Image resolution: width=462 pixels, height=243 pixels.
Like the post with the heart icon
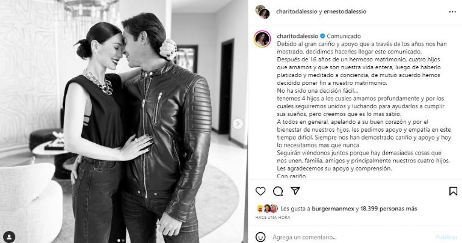[x=260, y=191]
